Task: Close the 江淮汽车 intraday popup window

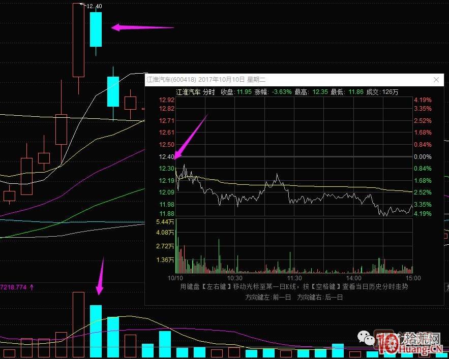Action: click(436, 80)
